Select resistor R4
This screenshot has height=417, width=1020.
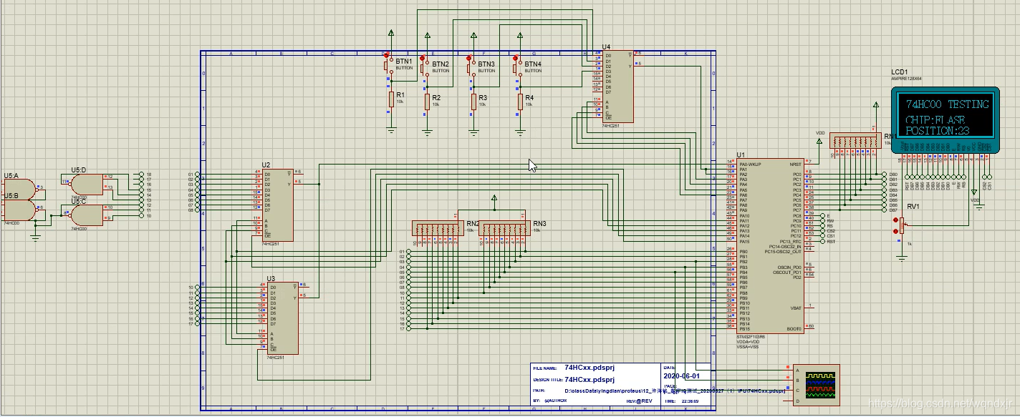(520, 102)
